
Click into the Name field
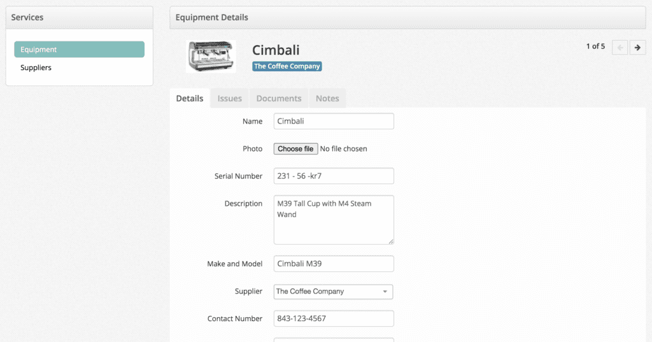click(x=334, y=121)
